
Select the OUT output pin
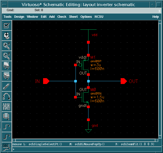click(x=124, y=81)
